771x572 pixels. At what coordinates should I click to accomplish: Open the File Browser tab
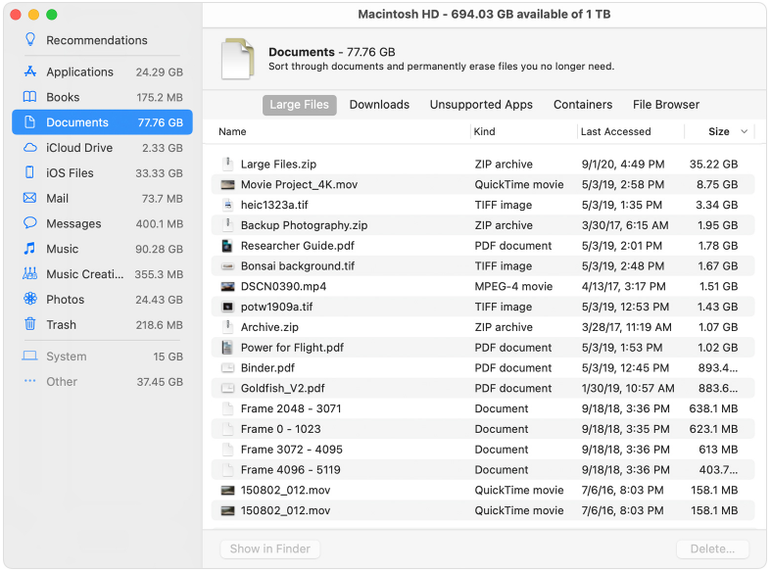coord(666,105)
